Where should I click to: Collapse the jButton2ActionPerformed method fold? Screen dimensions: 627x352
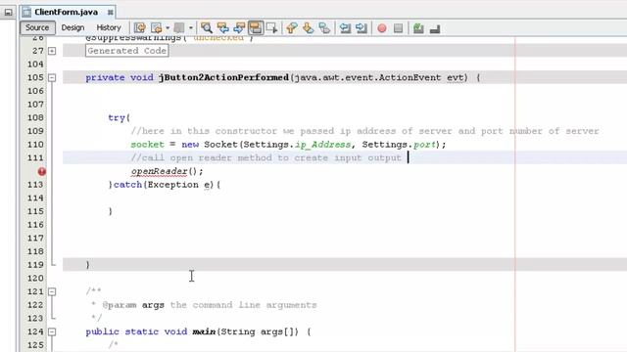[x=52, y=77]
